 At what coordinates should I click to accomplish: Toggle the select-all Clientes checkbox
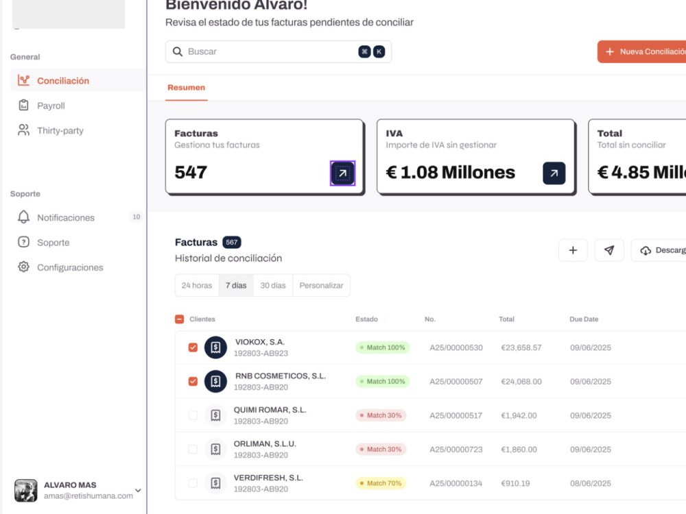click(179, 319)
